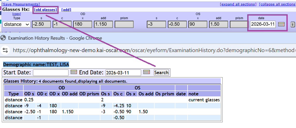Open calendar picker beside glasses date field

(281, 25)
